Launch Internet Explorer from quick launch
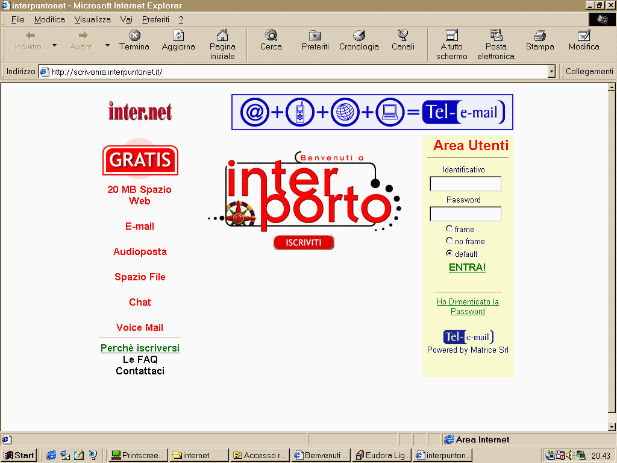Image resolution: width=617 pixels, height=463 pixels. coord(51,455)
